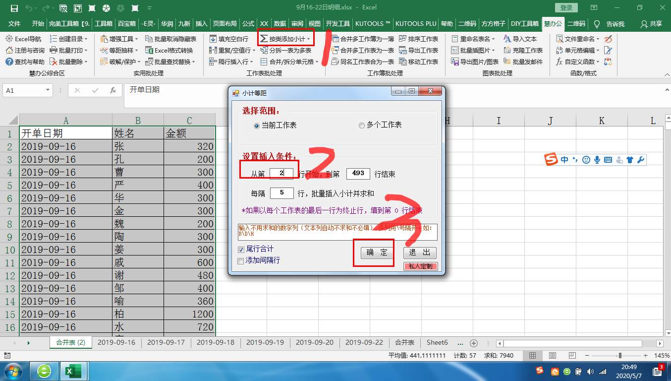The height and width of the screenshot is (381, 671).
Task: Click 克隆工作表 button
Action: 523,50
